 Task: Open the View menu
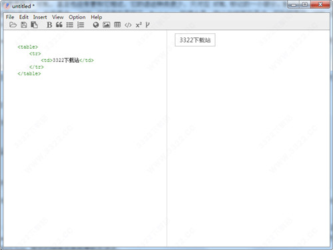(x=58, y=17)
